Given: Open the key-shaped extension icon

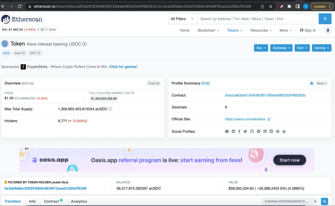Looking at the screenshot, I should coord(281,6).
